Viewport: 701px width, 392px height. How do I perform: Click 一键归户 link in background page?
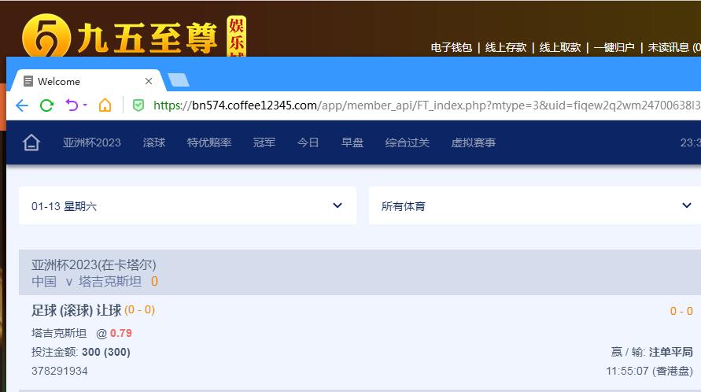pos(614,47)
